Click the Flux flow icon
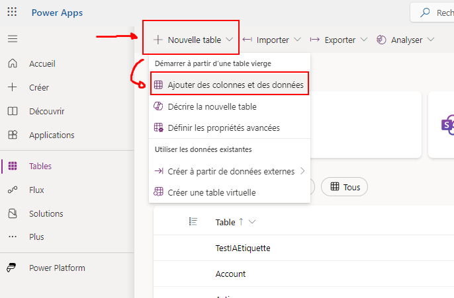 [x=13, y=190]
